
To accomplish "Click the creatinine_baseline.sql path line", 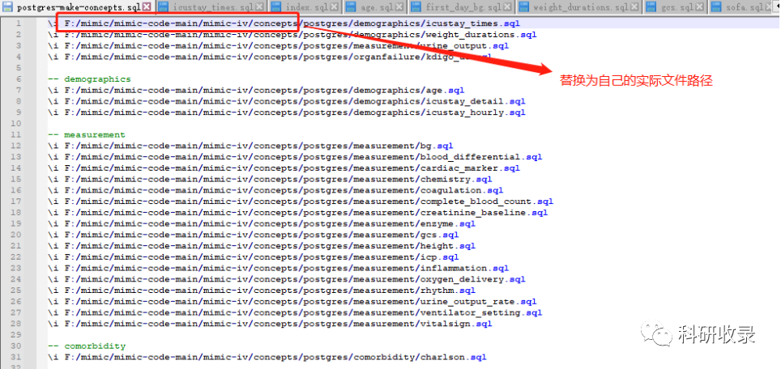I will click(298, 212).
